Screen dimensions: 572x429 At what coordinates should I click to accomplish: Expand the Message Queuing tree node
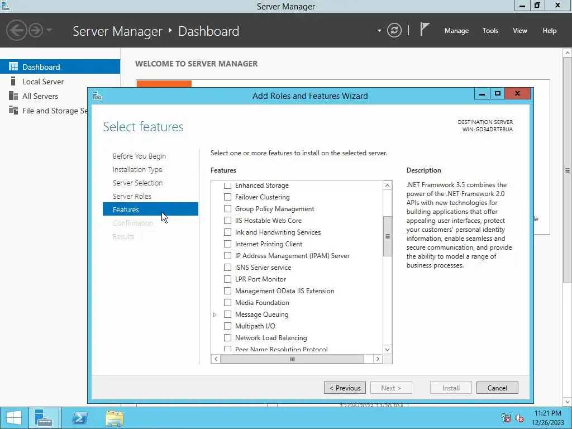tap(215, 314)
